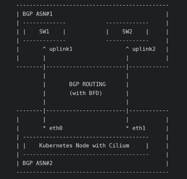Click the ASN#2 number text
The width and height of the screenshot is (187, 179).
click(x=44, y=163)
